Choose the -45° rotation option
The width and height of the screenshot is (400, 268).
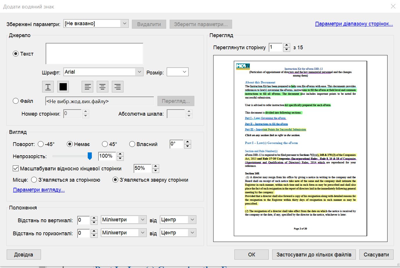click(x=41, y=144)
